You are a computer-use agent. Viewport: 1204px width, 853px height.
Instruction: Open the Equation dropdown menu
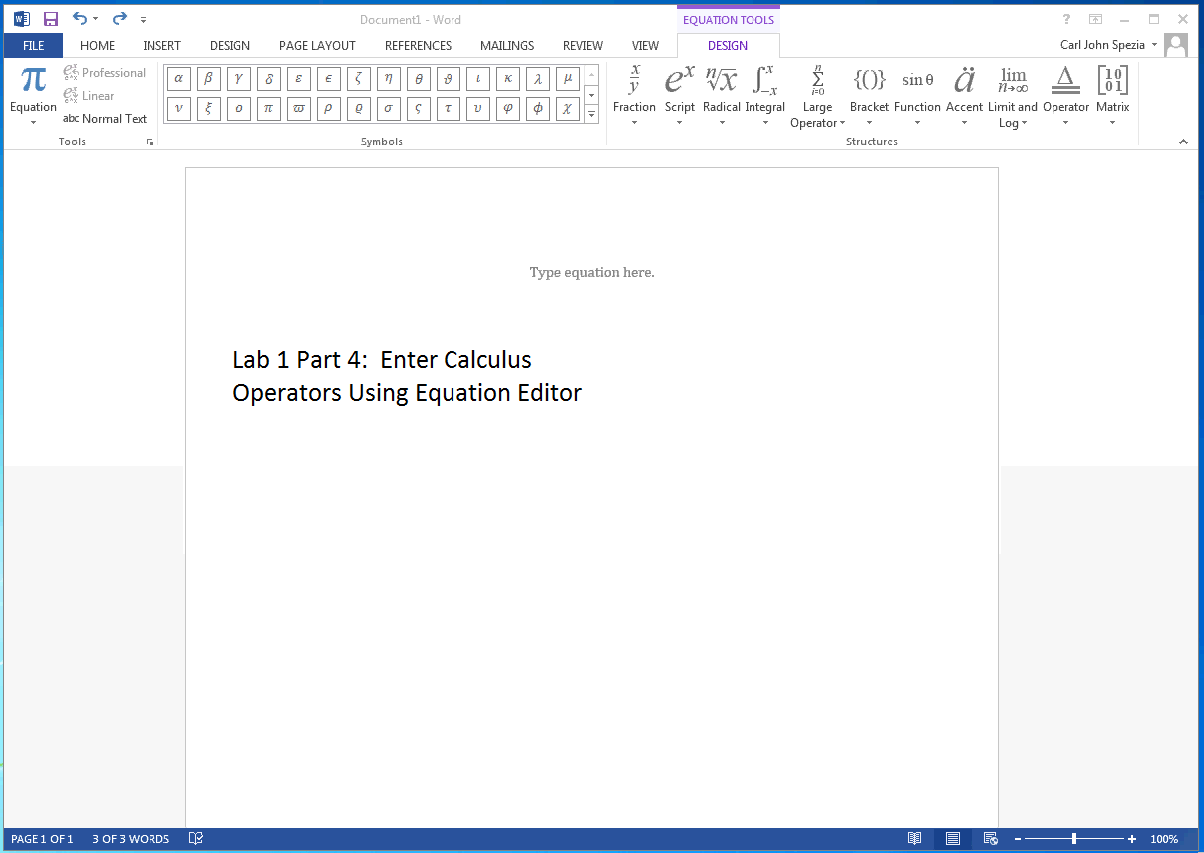[x=33, y=96]
